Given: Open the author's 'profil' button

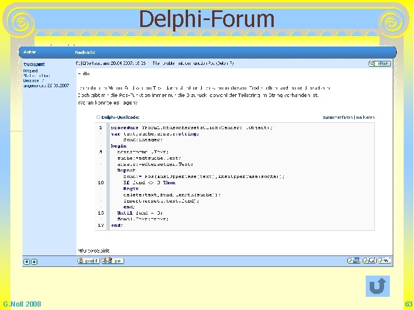Looking at the screenshot, I should click(x=89, y=261).
